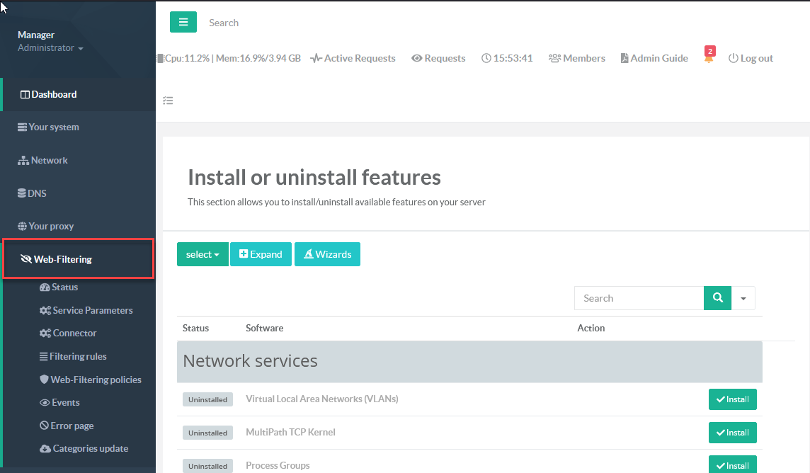The width and height of the screenshot is (810, 473).
Task: Log out of the session
Action: (x=751, y=58)
